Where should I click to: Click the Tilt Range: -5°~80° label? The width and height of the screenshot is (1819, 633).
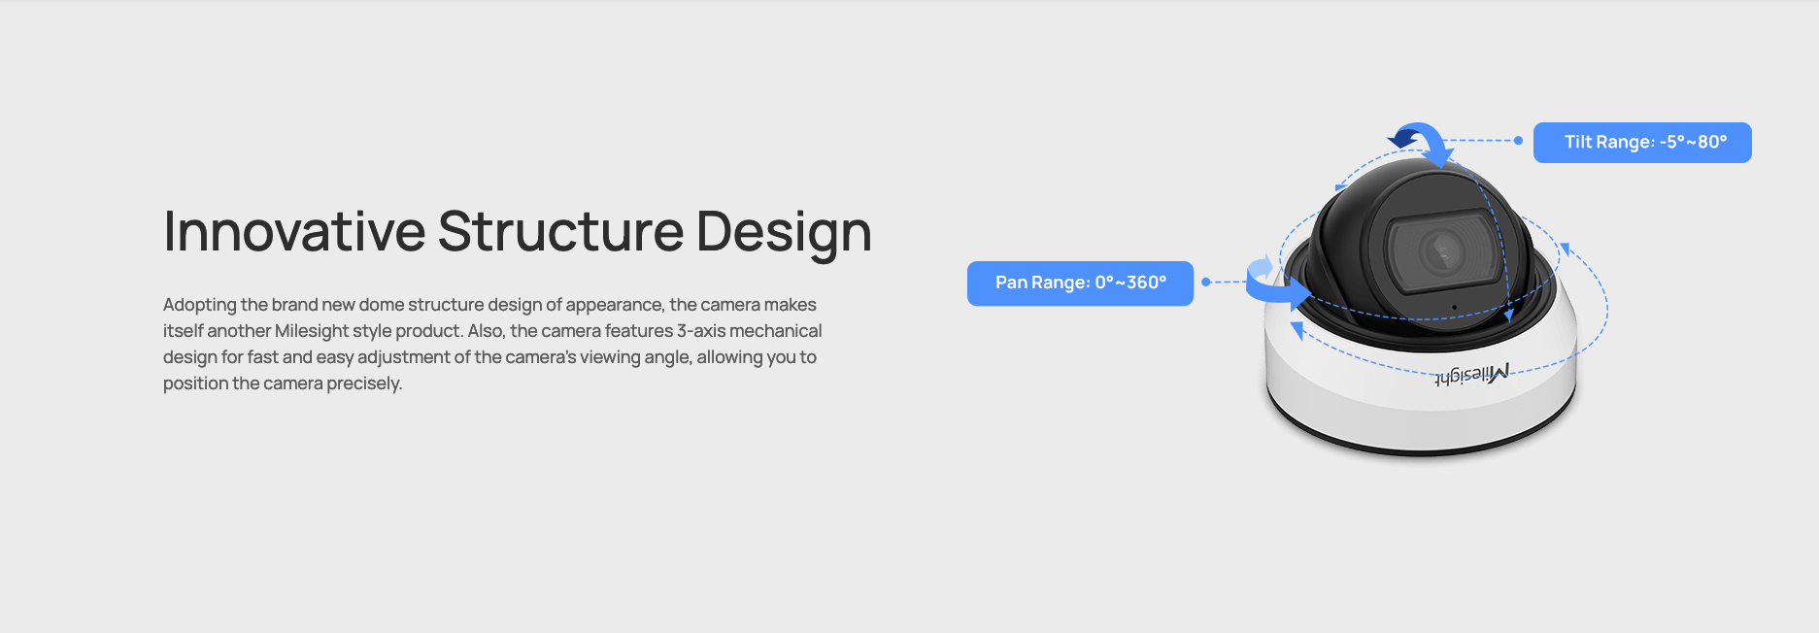pyautogui.click(x=1642, y=143)
